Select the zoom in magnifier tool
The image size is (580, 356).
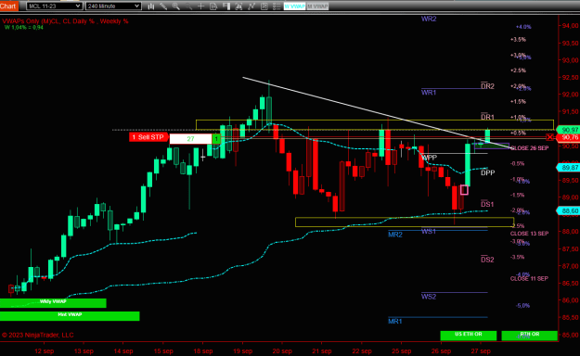[176, 6]
